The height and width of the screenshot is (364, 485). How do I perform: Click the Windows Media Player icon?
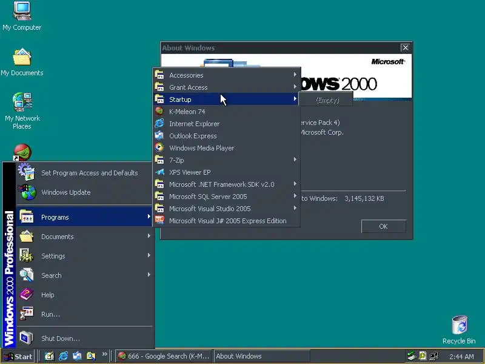click(159, 147)
